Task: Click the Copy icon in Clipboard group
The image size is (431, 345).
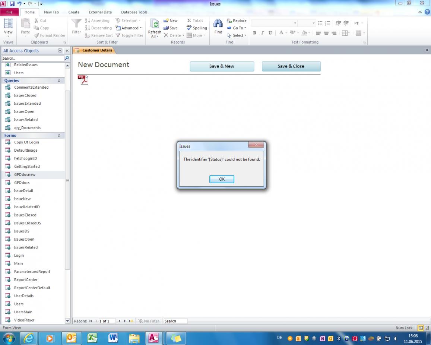Action: tap(36, 28)
